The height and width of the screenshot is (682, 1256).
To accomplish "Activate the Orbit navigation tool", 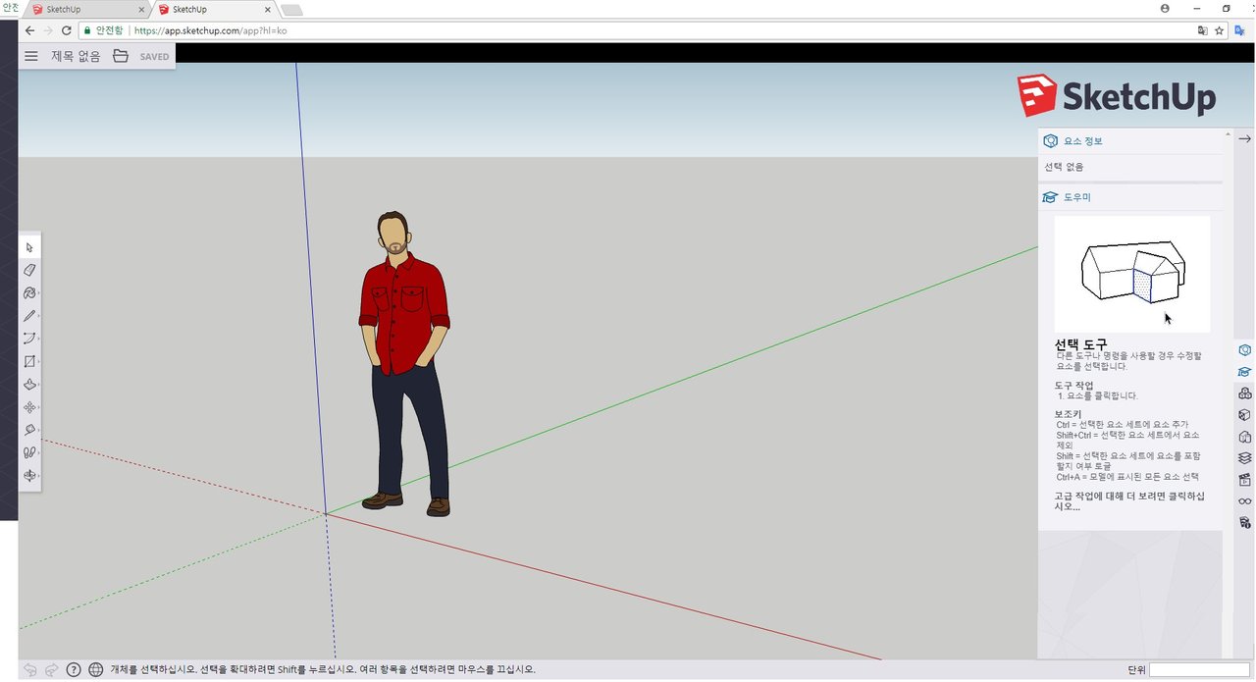I will click(29, 475).
